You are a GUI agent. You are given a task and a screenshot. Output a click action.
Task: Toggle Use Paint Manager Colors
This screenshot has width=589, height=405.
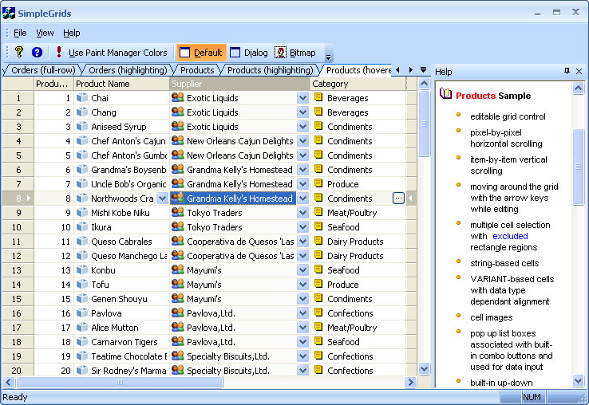[112, 53]
